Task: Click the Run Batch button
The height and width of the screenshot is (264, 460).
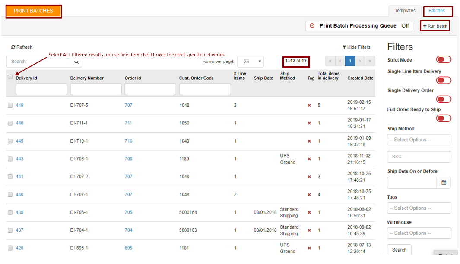Action: click(435, 26)
